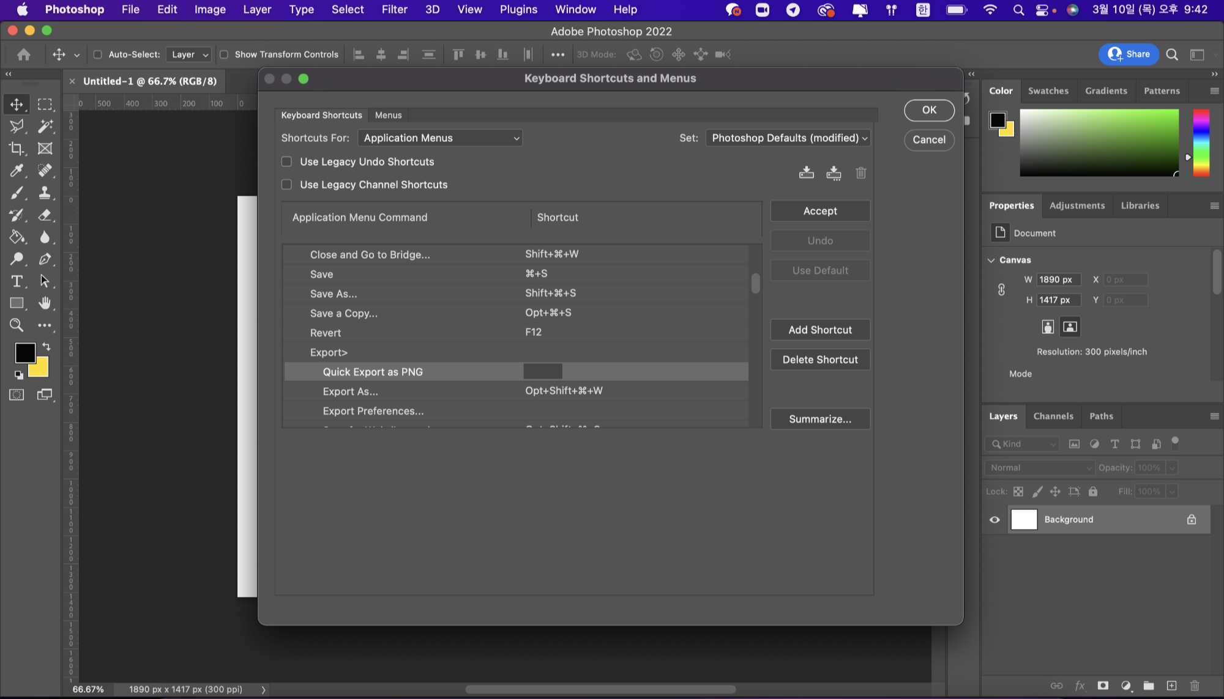Select the Frame tool
1224x699 pixels.
pos(45,149)
